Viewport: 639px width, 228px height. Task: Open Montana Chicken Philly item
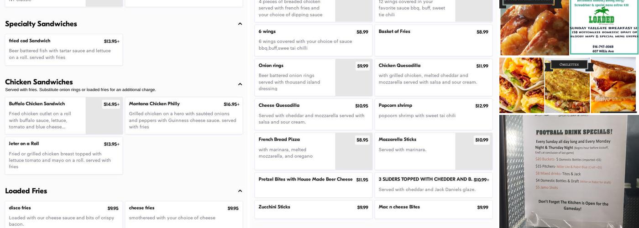pyautogui.click(x=183, y=116)
